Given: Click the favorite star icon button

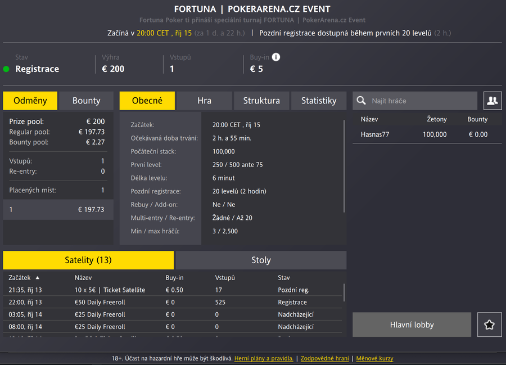Looking at the screenshot, I should coord(489,325).
